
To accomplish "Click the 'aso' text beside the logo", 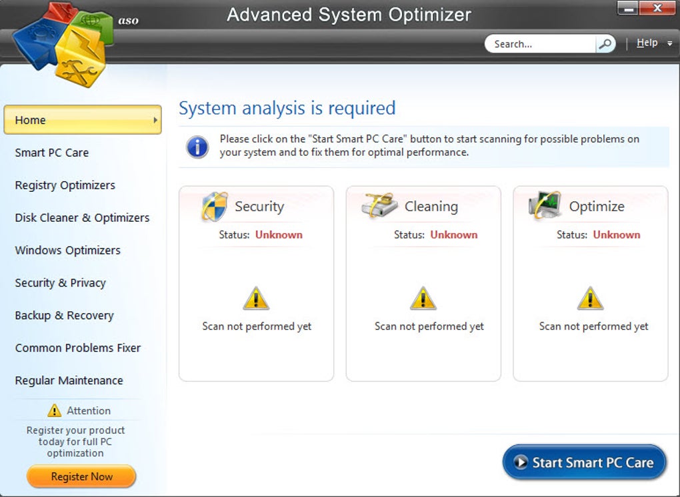I will point(129,21).
